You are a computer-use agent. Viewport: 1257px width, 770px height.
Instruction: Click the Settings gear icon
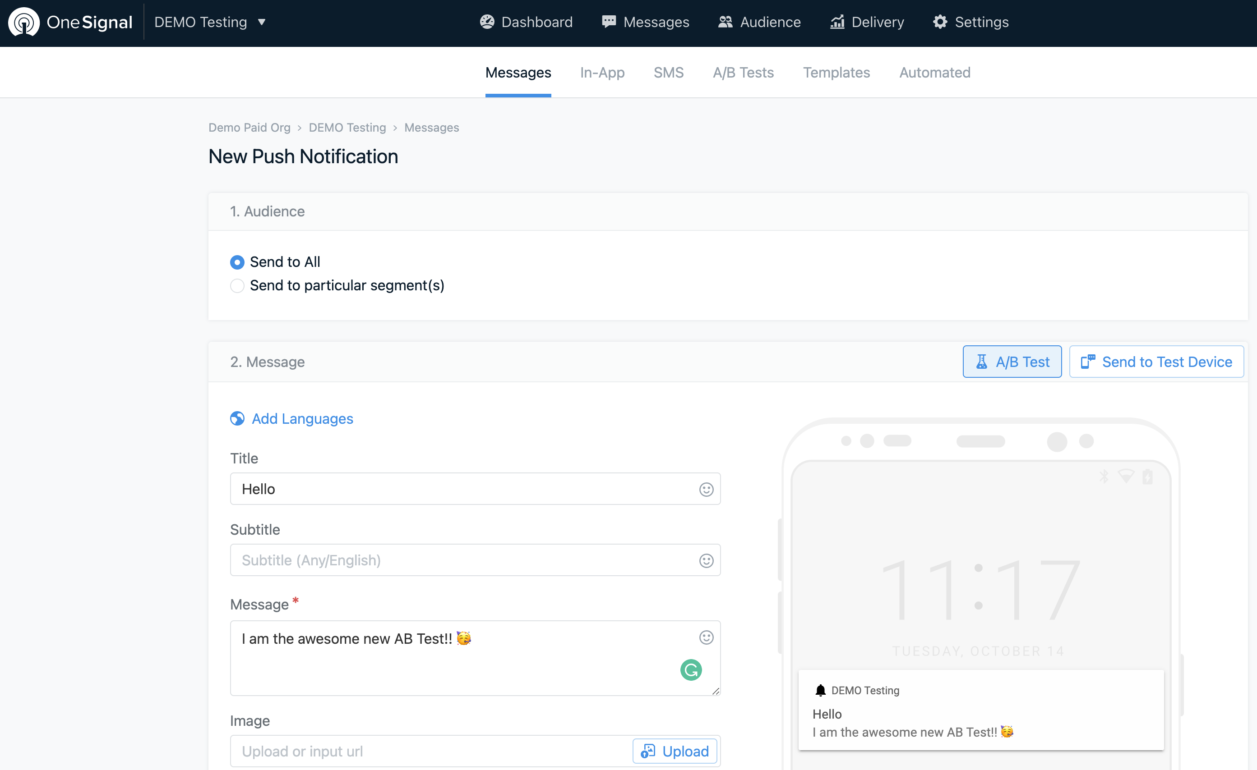pos(940,22)
